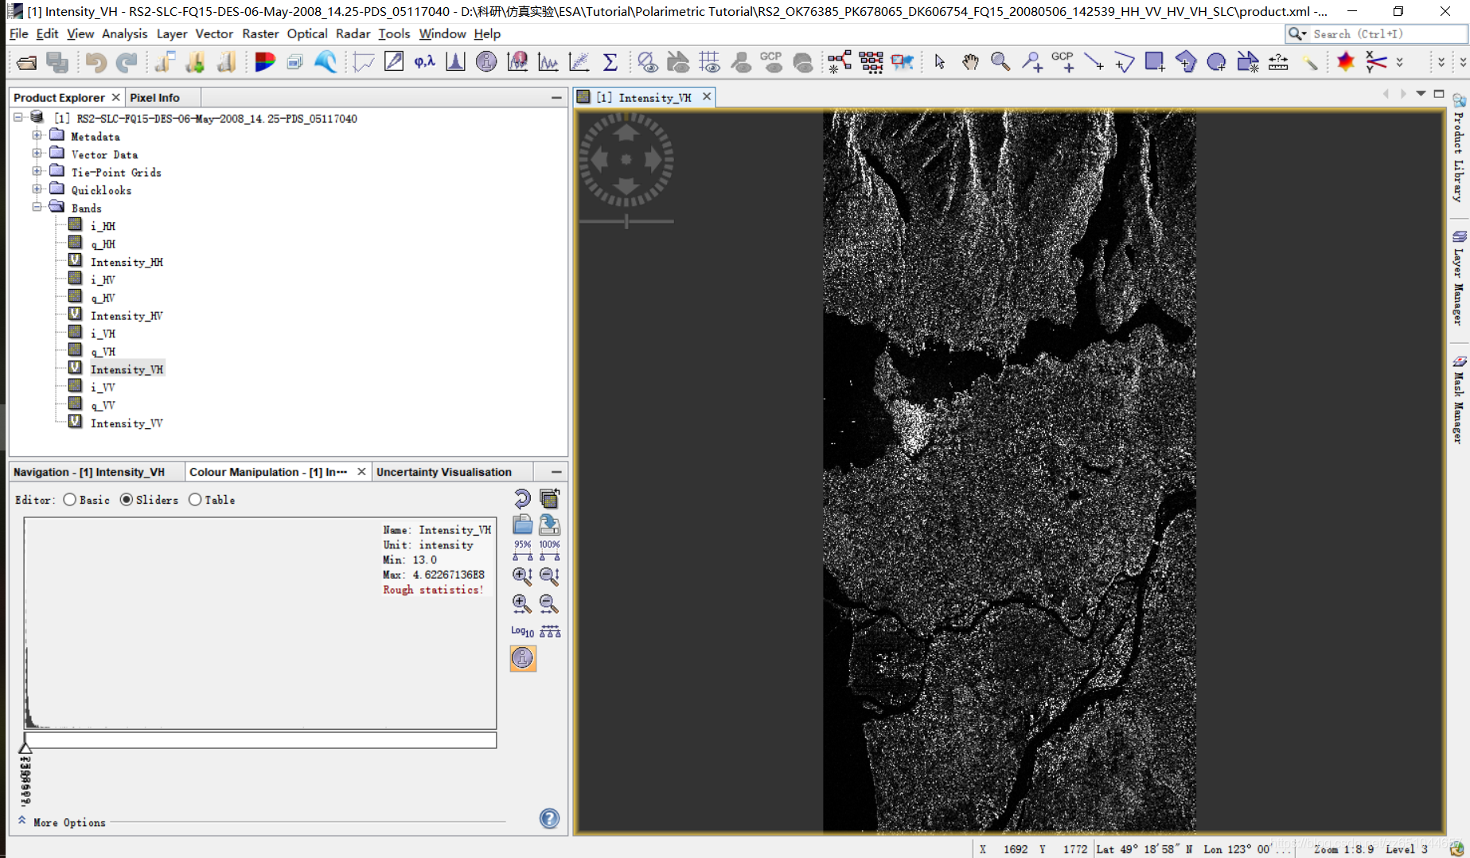
Task: Switch to the Pixel Info tab
Action: (154, 97)
